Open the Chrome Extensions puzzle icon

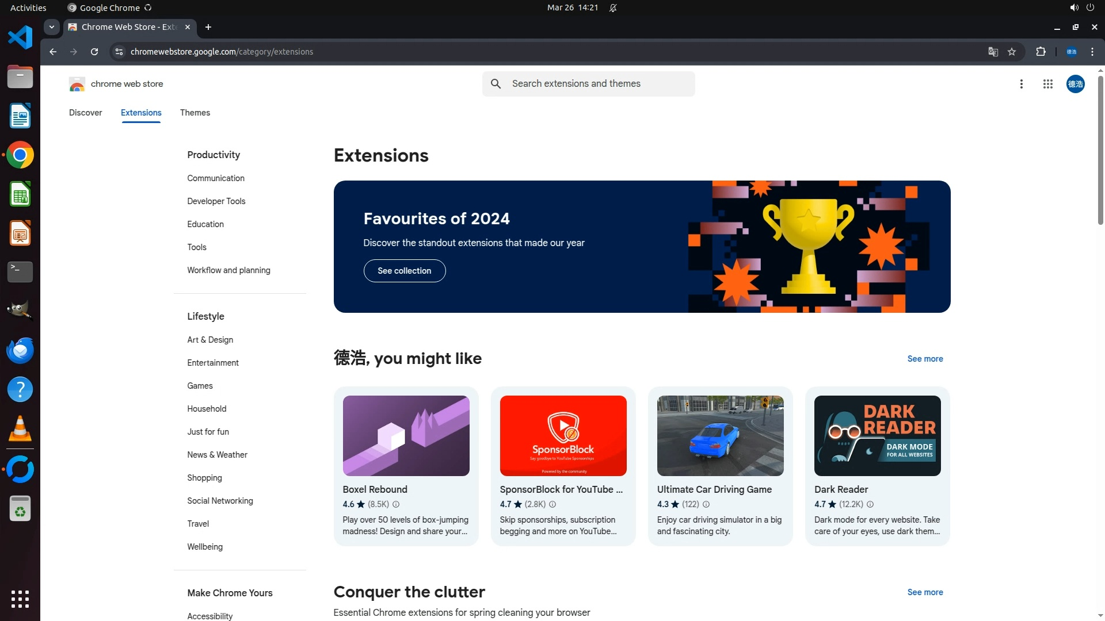tap(1041, 52)
